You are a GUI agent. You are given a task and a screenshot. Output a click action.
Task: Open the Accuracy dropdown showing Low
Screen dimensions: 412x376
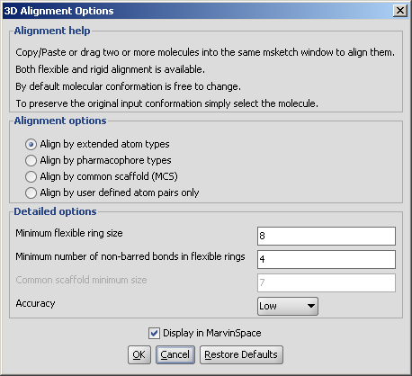pos(288,306)
